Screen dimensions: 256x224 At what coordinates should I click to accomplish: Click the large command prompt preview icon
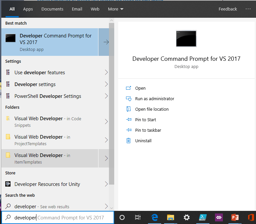[x=186, y=38]
